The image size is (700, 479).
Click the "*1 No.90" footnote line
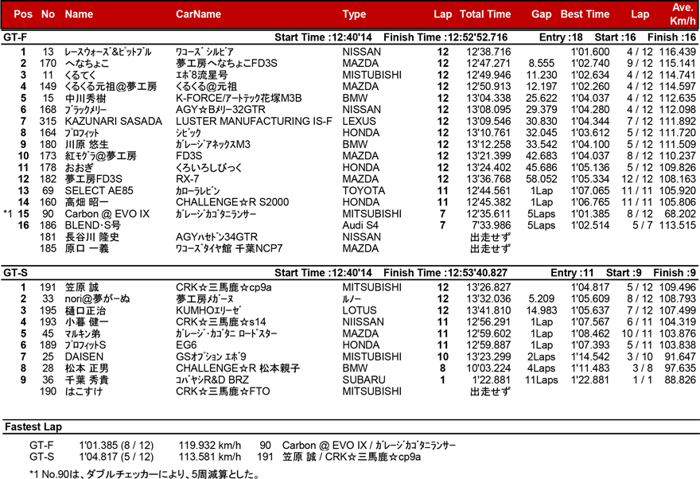(x=144, y=473)
